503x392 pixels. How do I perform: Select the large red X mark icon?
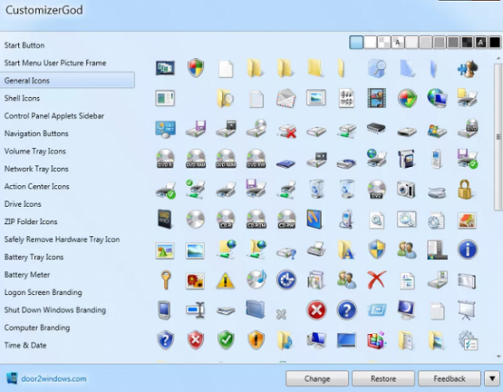point(376,280)
